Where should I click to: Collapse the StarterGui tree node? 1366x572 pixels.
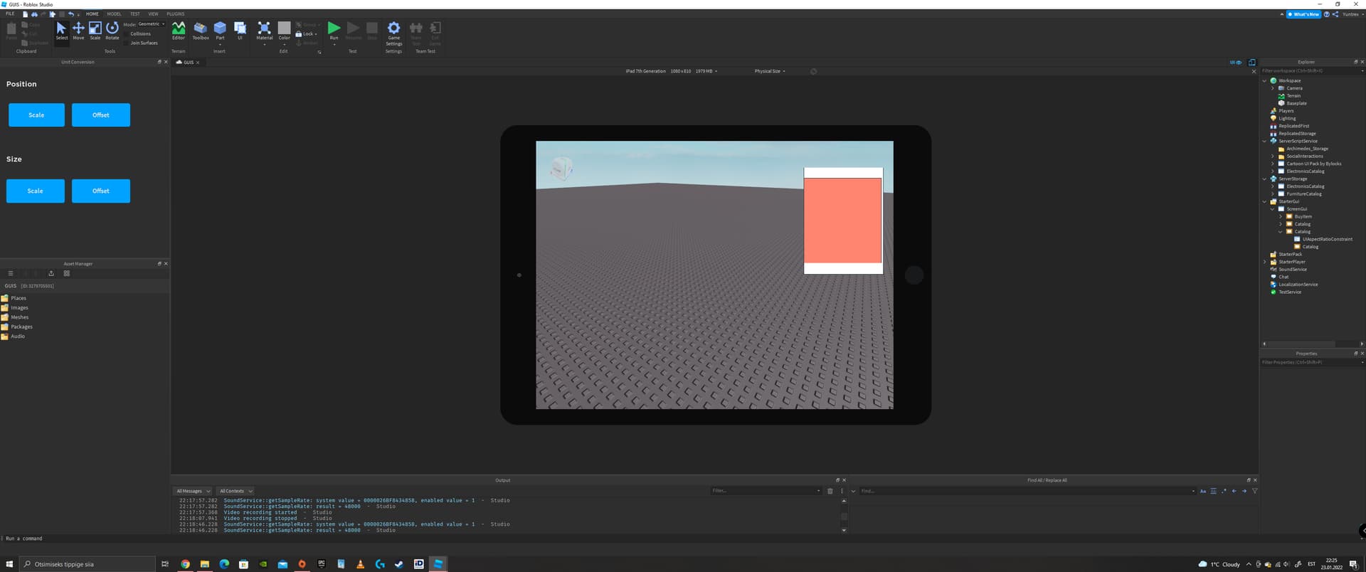click(1265, 201)
